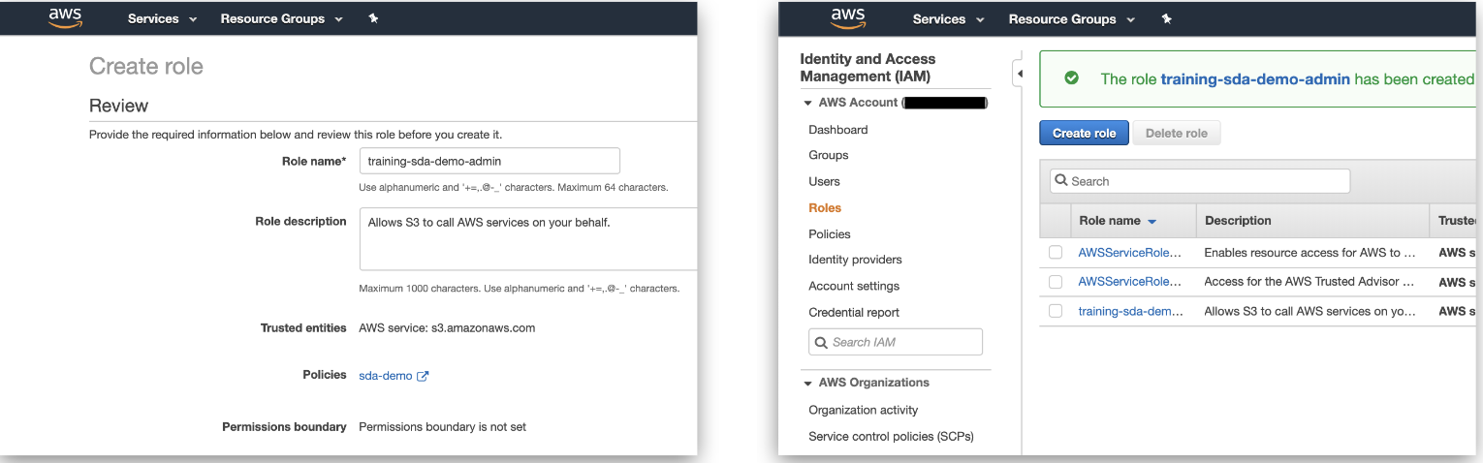
Task: Open the sda-demo policy external link icon
Action: coord(423,376)
